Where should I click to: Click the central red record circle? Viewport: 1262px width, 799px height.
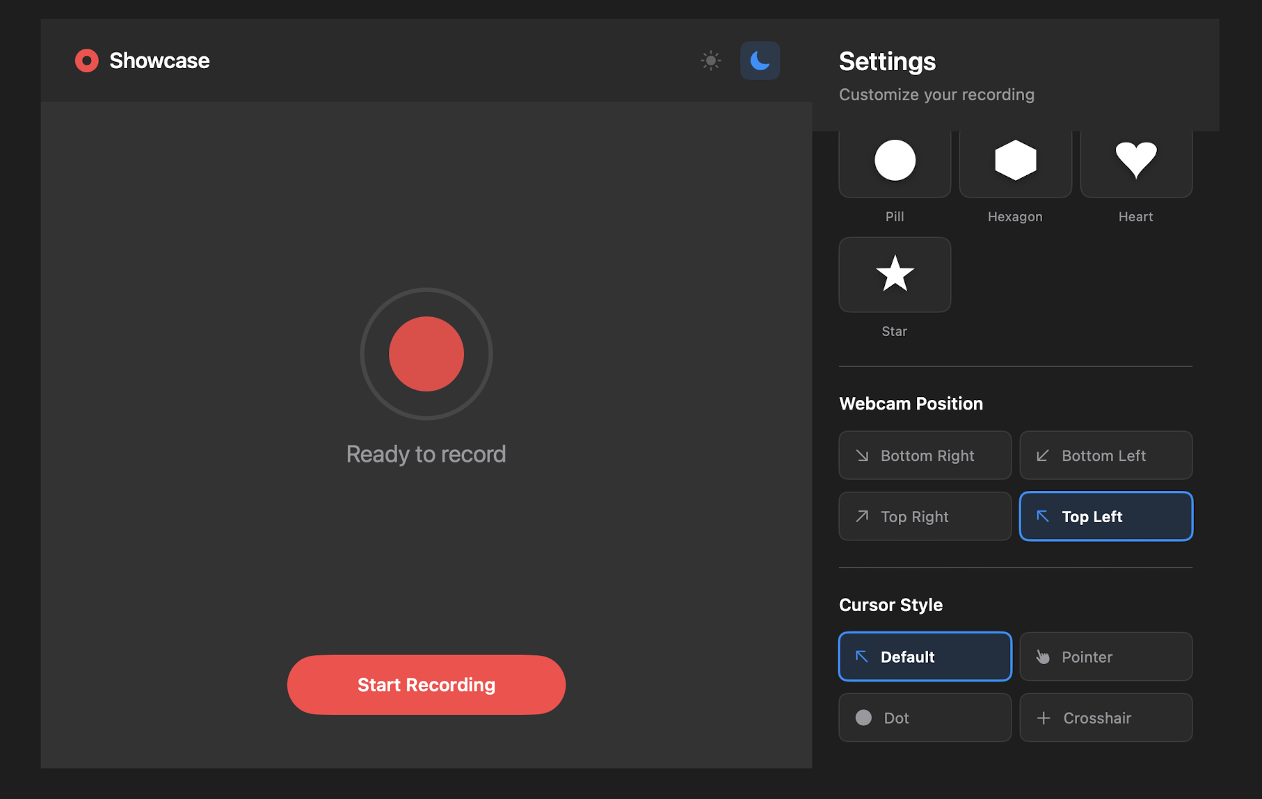[x=426, y=354]
